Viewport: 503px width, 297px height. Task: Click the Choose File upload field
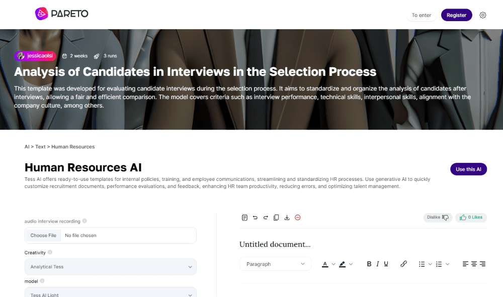110,236
